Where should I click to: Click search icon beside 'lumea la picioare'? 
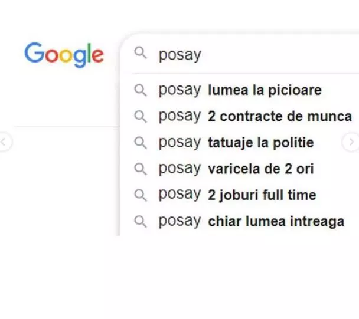click(x=140, y=90)
